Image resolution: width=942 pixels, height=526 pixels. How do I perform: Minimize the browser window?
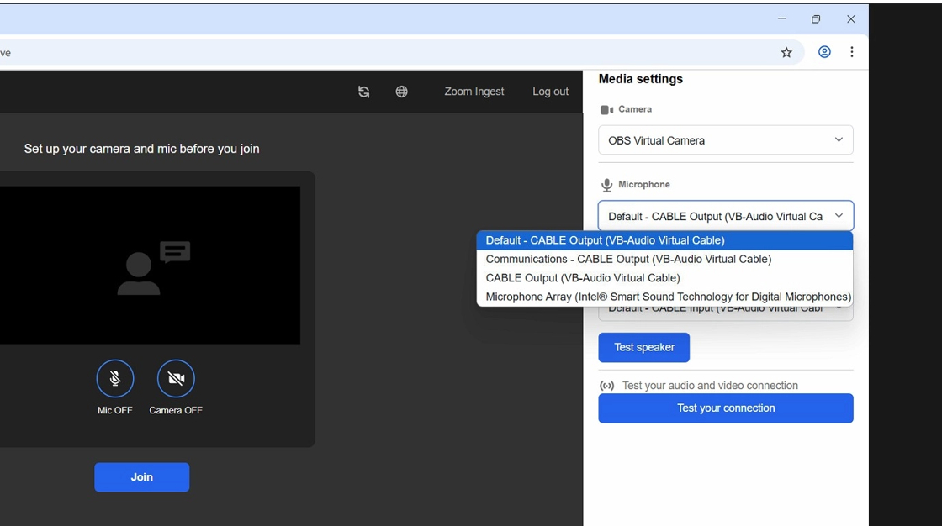coord(781,19)
